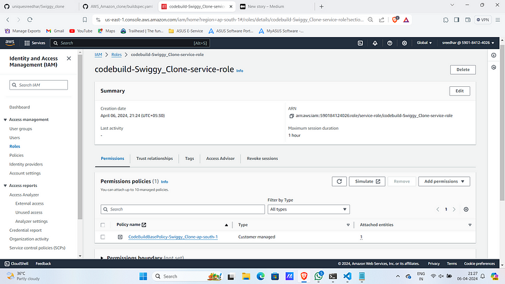The width and height of the screenshot is (505, 284).
Task: Open the Services grid menu
Action: [35, 43]
